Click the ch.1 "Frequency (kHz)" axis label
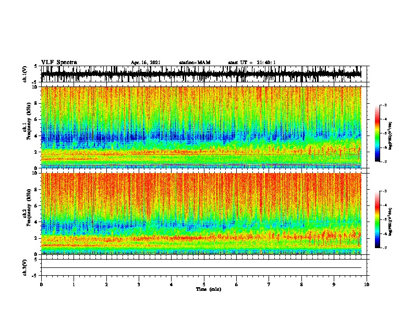413x319 pixels. pyautogui.click(x=29, y=120)
